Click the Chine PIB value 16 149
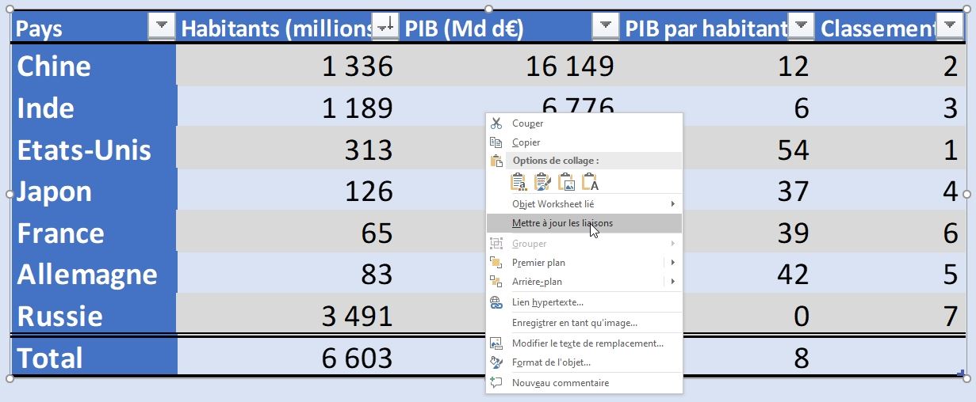Screen dimensions: 976x402 click(570, 66)
